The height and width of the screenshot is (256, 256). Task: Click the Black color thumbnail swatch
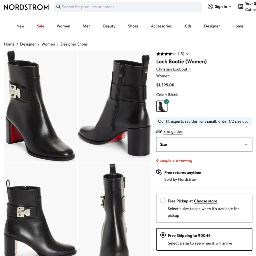162,106
